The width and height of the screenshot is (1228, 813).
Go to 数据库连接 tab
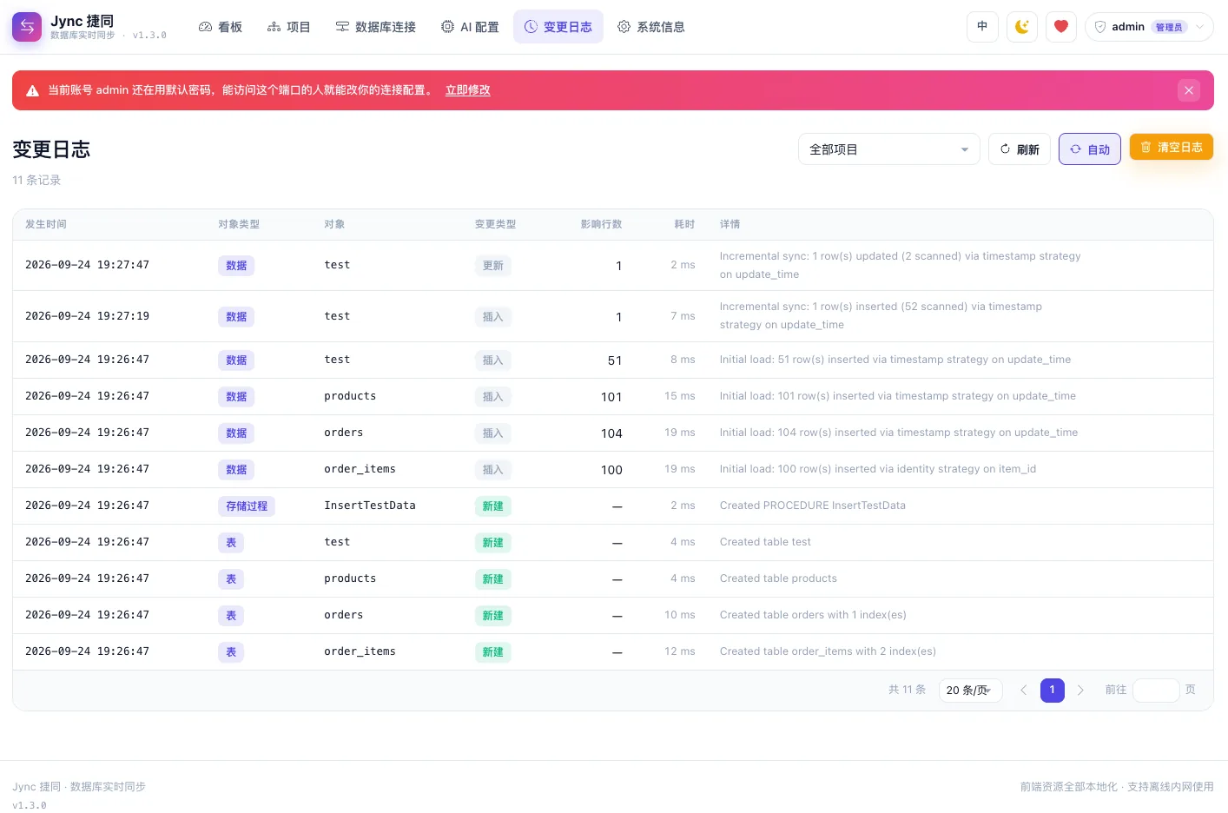pos(375,27)
